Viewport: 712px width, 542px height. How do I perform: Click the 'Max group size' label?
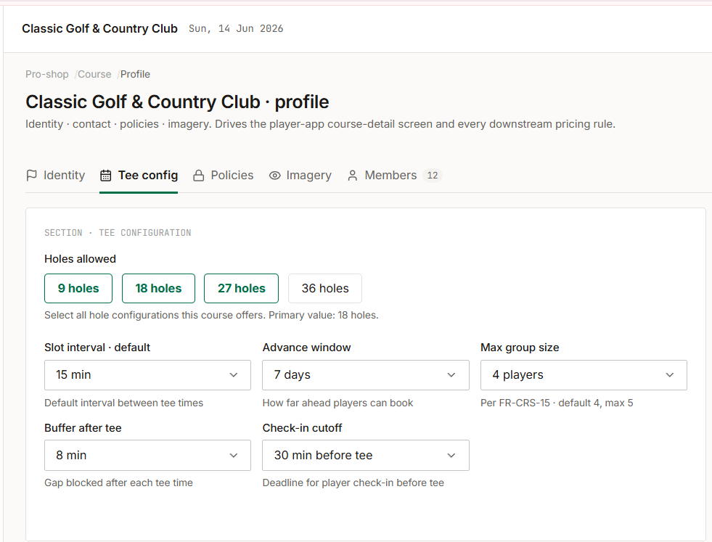coord(520,348)
